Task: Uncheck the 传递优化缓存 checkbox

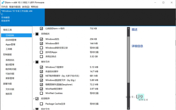Action: click(x=41, y=71)
